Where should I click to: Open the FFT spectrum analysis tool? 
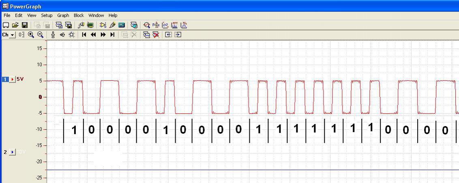175,25
